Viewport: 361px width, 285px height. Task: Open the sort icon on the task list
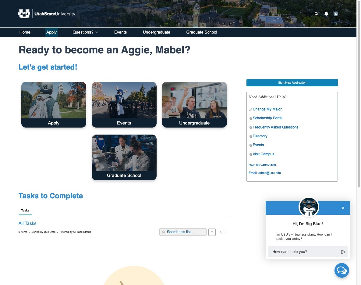pos(221,232)
